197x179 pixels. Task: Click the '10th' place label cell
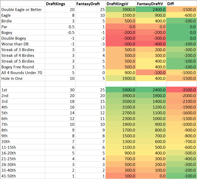pyautogui.click(x=23, y=142)
